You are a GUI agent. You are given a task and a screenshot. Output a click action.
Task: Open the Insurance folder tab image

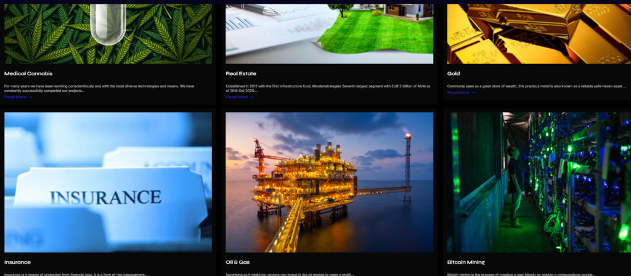(108, 182)
